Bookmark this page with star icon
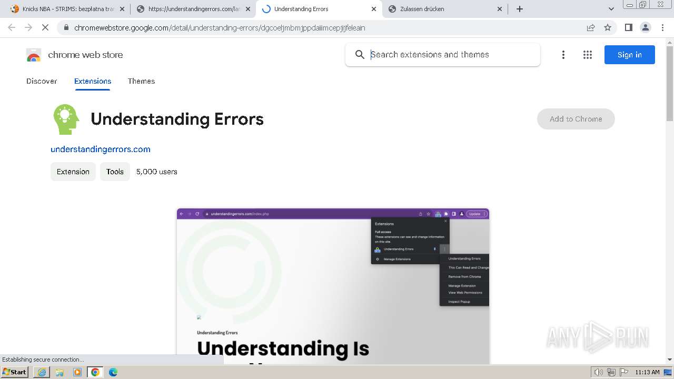 pyautogui.click(x=608, y=27)
